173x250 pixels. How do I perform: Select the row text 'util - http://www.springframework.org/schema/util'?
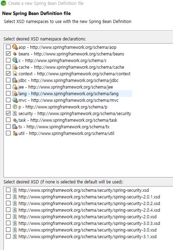coord(66,134)
